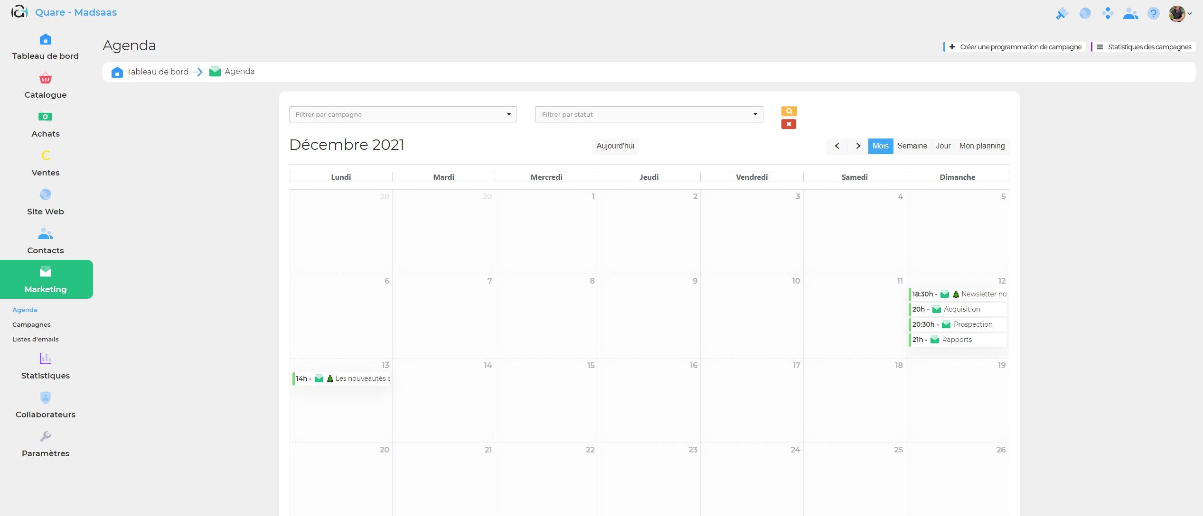
Task: Go to next month arrow
Action: pos(858,146)
